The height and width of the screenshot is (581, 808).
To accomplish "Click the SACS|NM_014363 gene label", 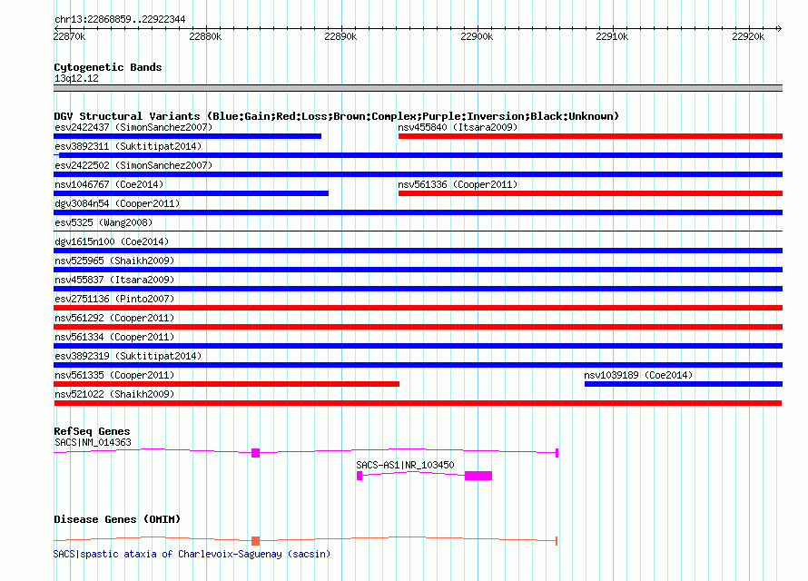I will [x=93, y=442].
